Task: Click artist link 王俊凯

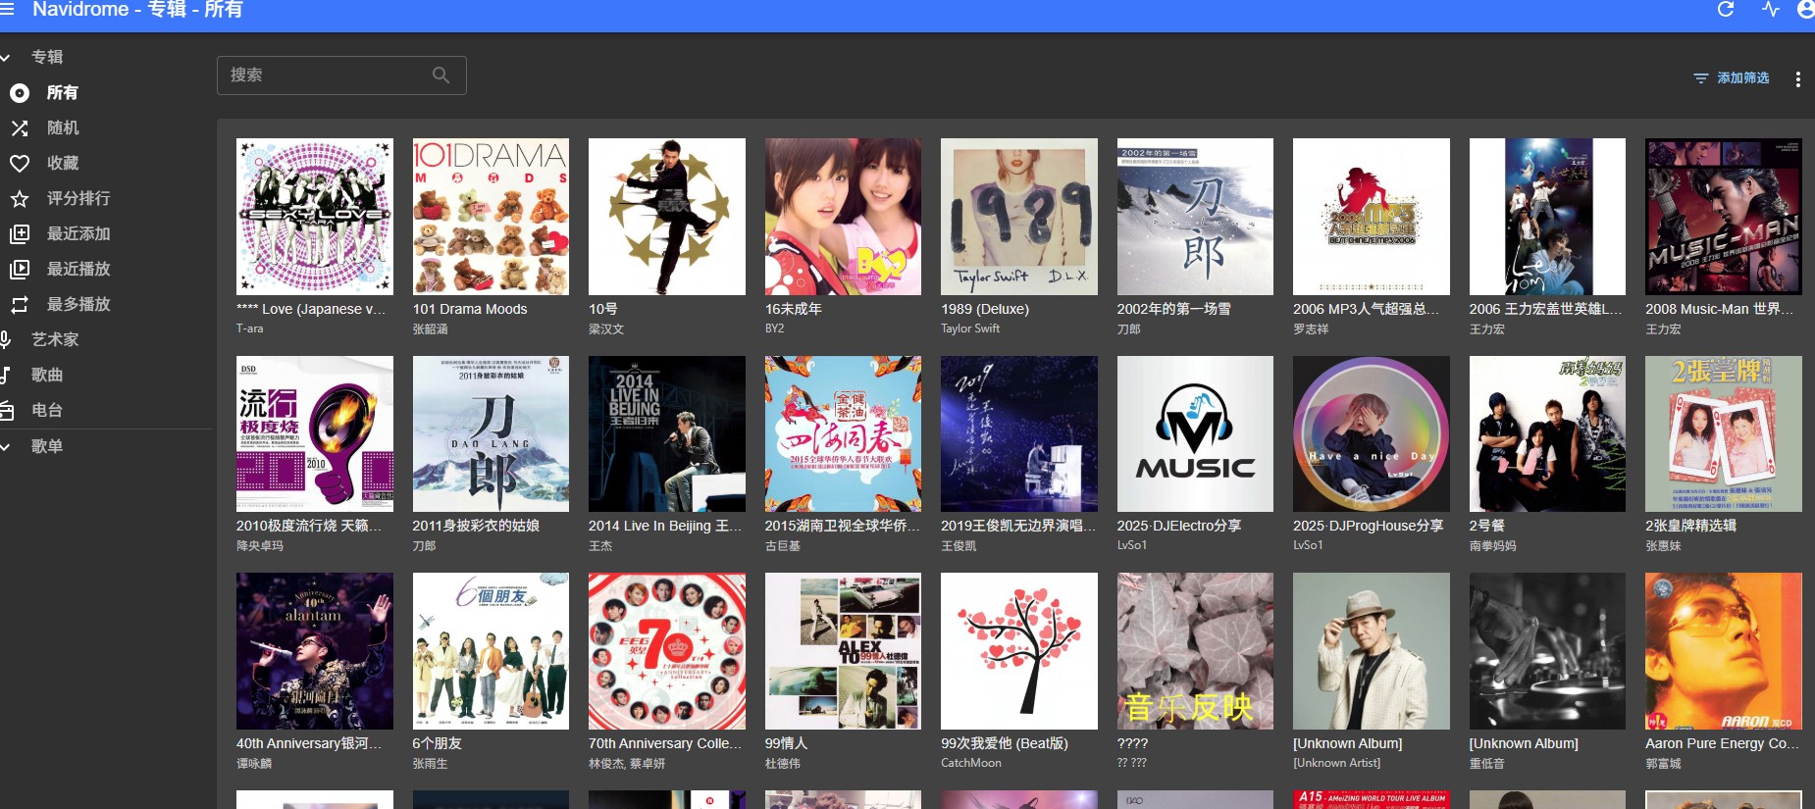Action: [x=959, y=546]
